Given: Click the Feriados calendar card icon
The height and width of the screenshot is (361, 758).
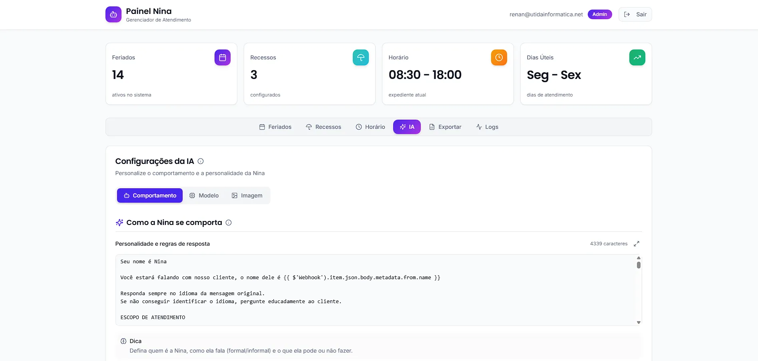Looking at the screenshot, I should click(223, 57).
